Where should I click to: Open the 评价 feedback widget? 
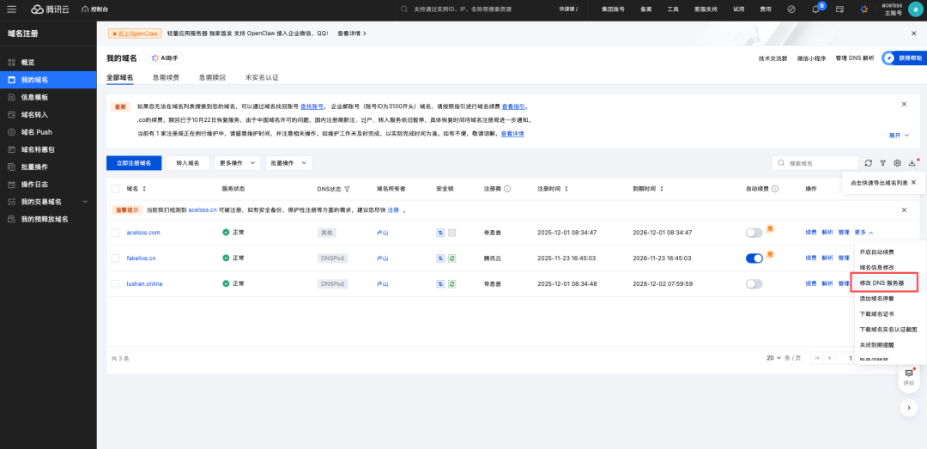[909, 378]
